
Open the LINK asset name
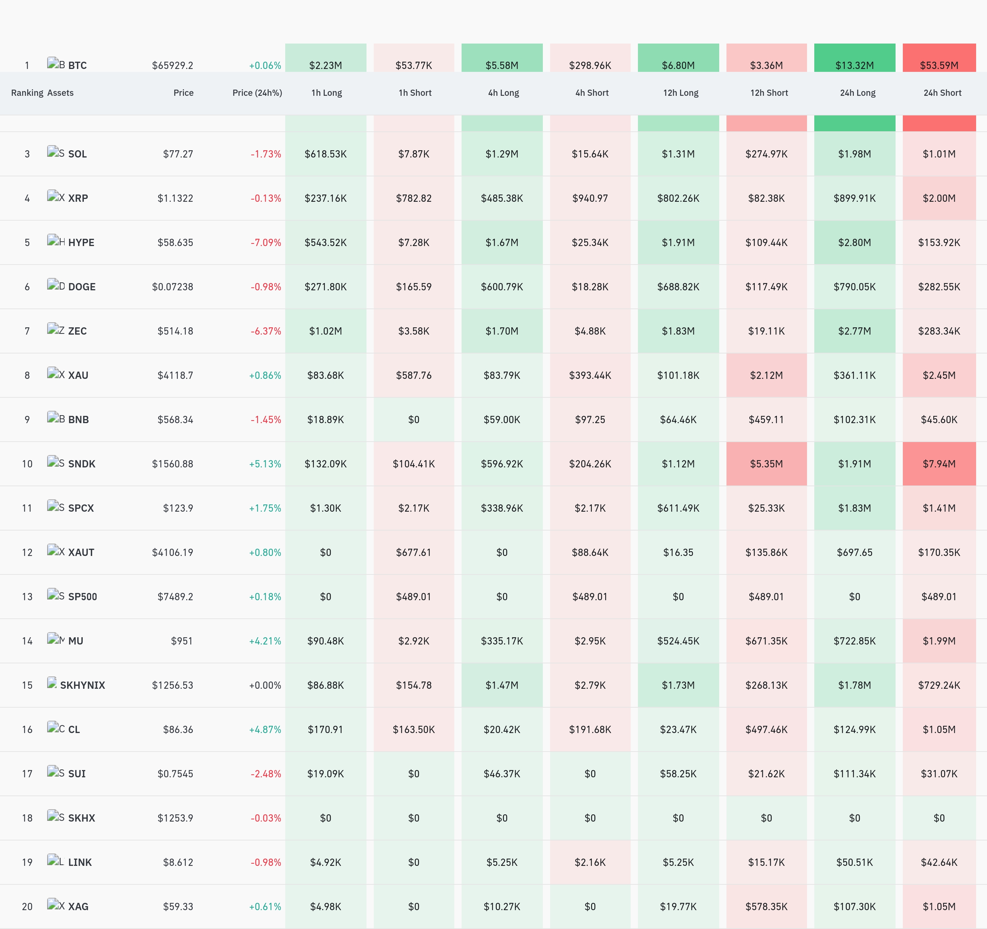(80, 863)
